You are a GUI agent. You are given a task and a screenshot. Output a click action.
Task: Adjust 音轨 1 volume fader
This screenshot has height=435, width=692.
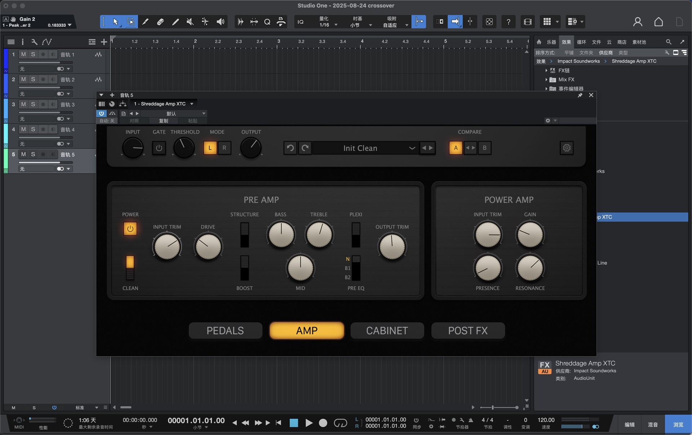[46, 62]
